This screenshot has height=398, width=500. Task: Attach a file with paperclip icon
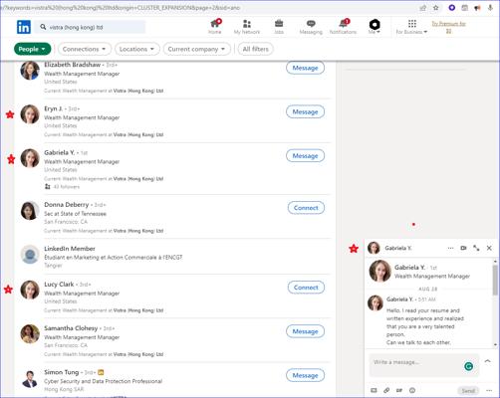point(386,390)
